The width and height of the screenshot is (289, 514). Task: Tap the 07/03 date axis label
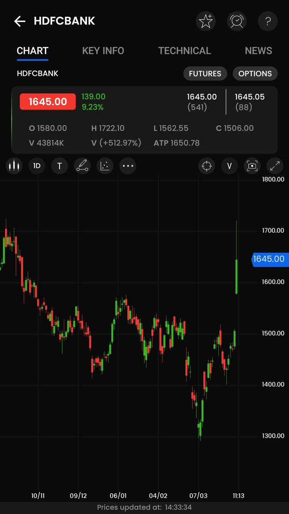click(198, 496)
